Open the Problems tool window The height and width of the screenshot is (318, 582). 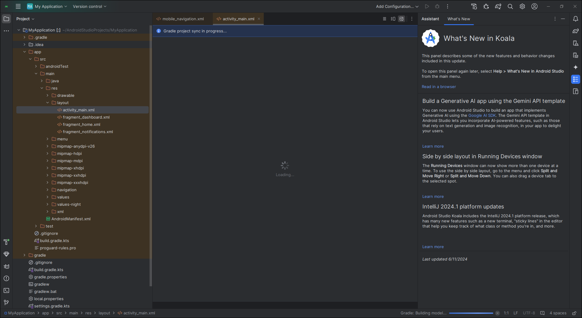point(6,278)
